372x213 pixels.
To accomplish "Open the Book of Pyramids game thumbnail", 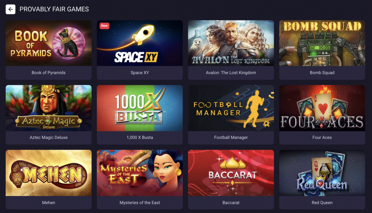I will [49, 43].
